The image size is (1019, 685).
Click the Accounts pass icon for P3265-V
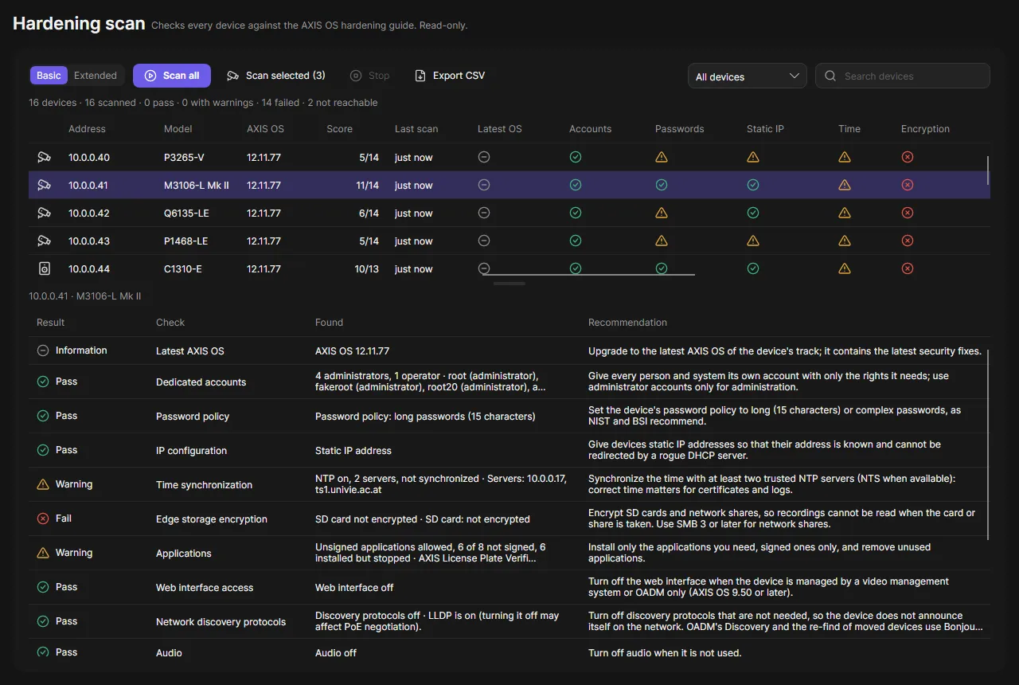pos(575,158)
